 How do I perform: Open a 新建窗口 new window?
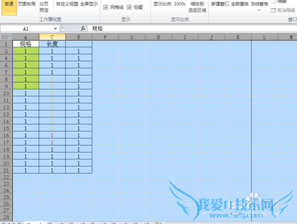pos(220,4)
